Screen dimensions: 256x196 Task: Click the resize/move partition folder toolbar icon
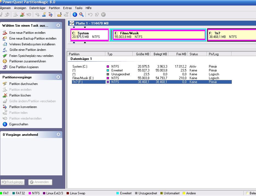tap(60, 15)
